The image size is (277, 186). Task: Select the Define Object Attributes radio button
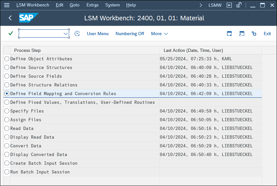(7, 59)
